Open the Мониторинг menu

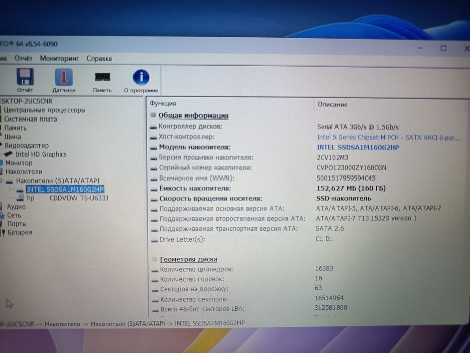(x=59, y=58)
